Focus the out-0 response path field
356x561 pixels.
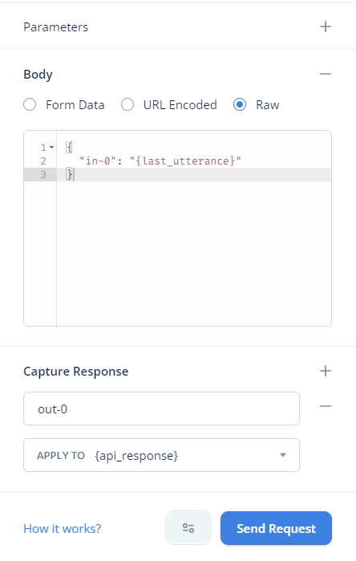(x=161, y=409)
